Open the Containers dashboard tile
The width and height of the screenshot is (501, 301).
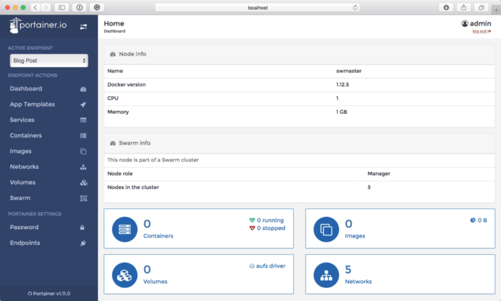pos(199,230)
